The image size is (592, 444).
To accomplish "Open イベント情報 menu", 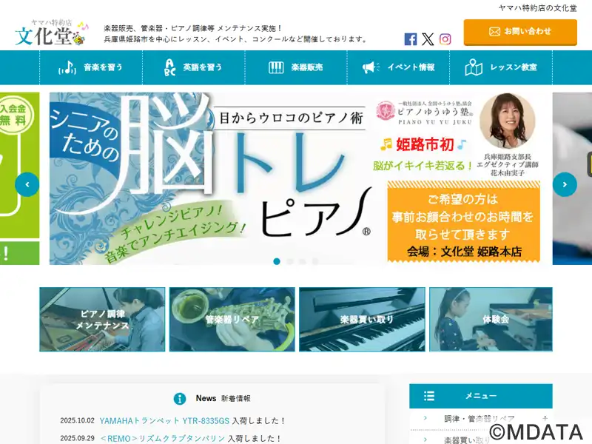I will pos(398,67).
